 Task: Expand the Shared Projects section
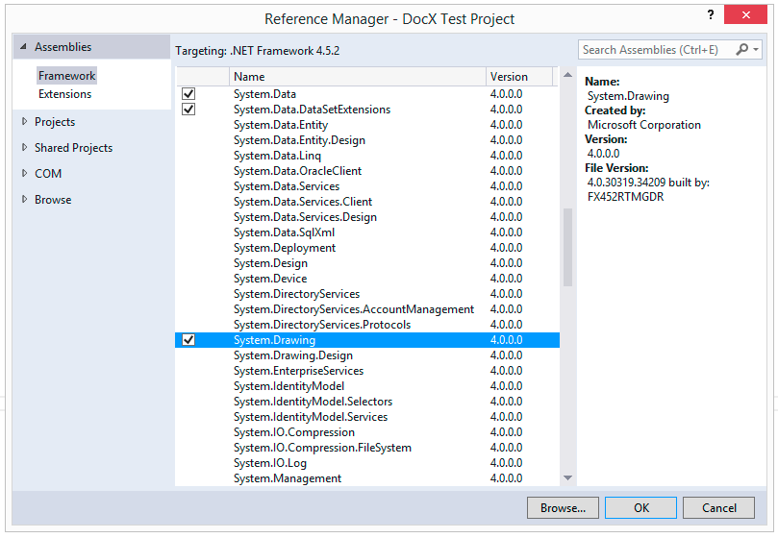(x=24, y=147)
